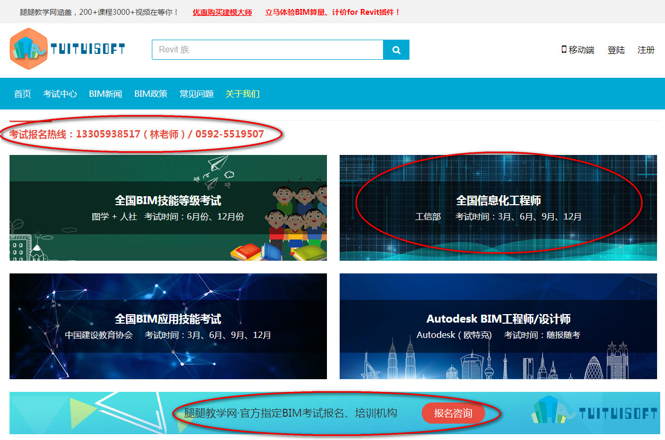Click the red 报名咨询 button

tap(453, 414)
